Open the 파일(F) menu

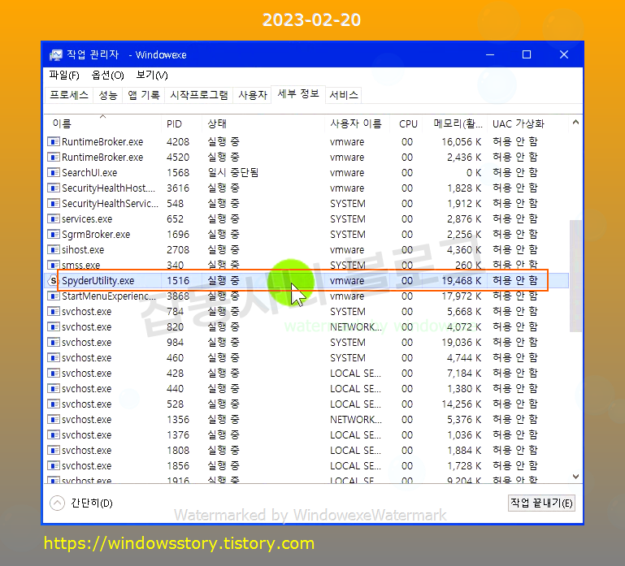click(x=63, y=76)
